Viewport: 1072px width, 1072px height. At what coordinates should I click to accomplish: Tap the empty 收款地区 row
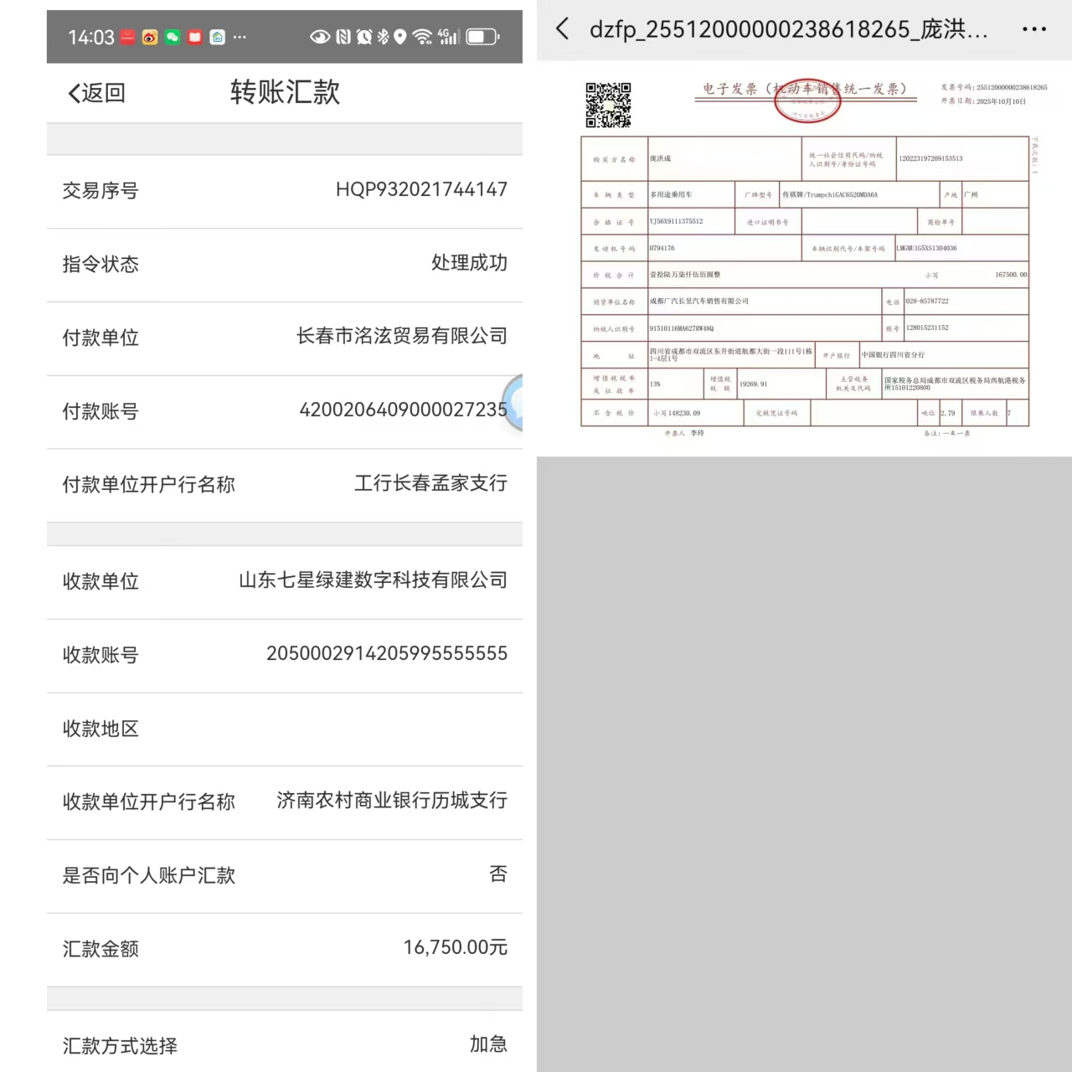[x=285, y=729]
